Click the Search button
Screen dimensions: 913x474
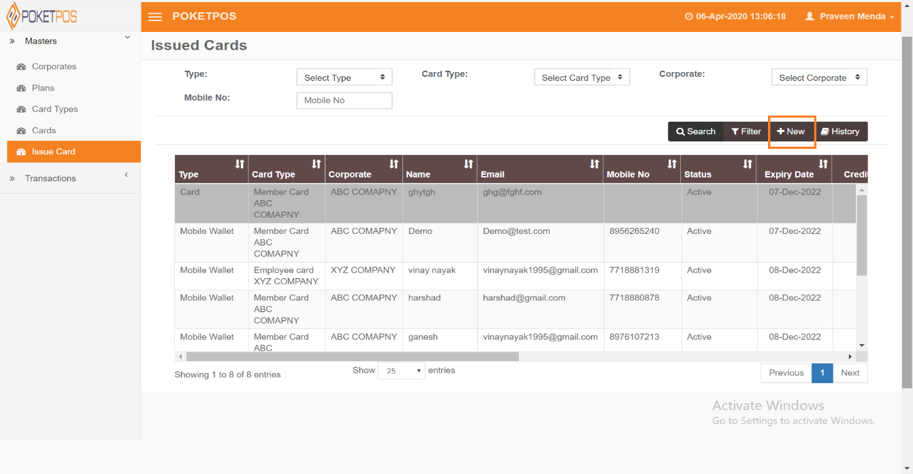point(696,131)
